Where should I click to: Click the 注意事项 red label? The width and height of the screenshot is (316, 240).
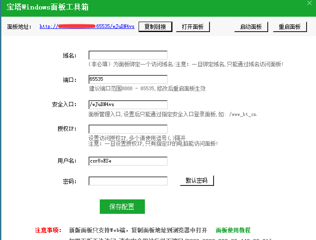click(48, 230)
